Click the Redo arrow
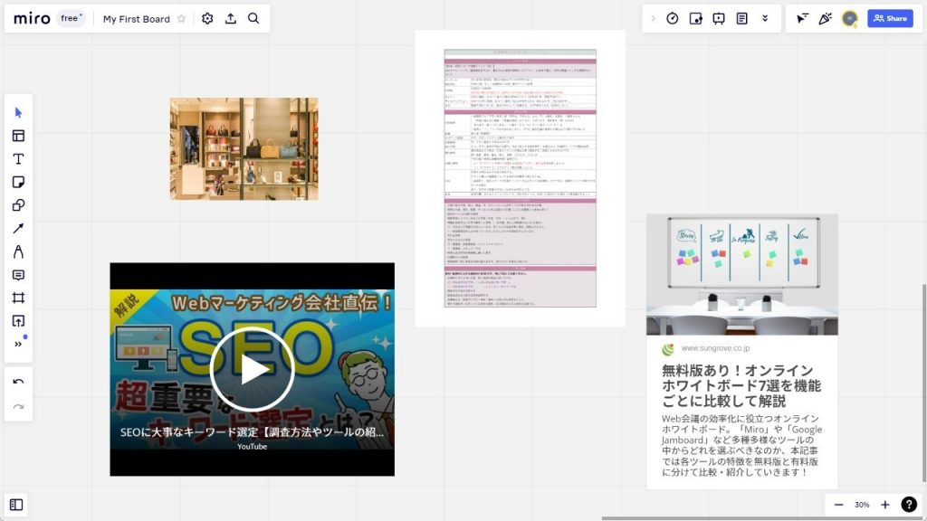Image resolution: width=927 pixels, height=521 pixels. point(18,407)
